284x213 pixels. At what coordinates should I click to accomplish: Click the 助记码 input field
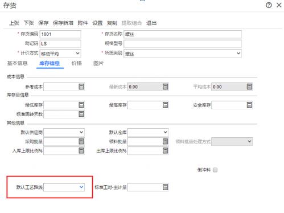coord(60,44)
